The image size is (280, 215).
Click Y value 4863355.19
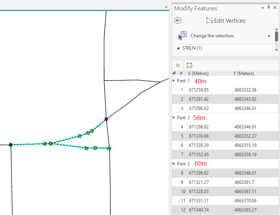(x=245, y=145)
